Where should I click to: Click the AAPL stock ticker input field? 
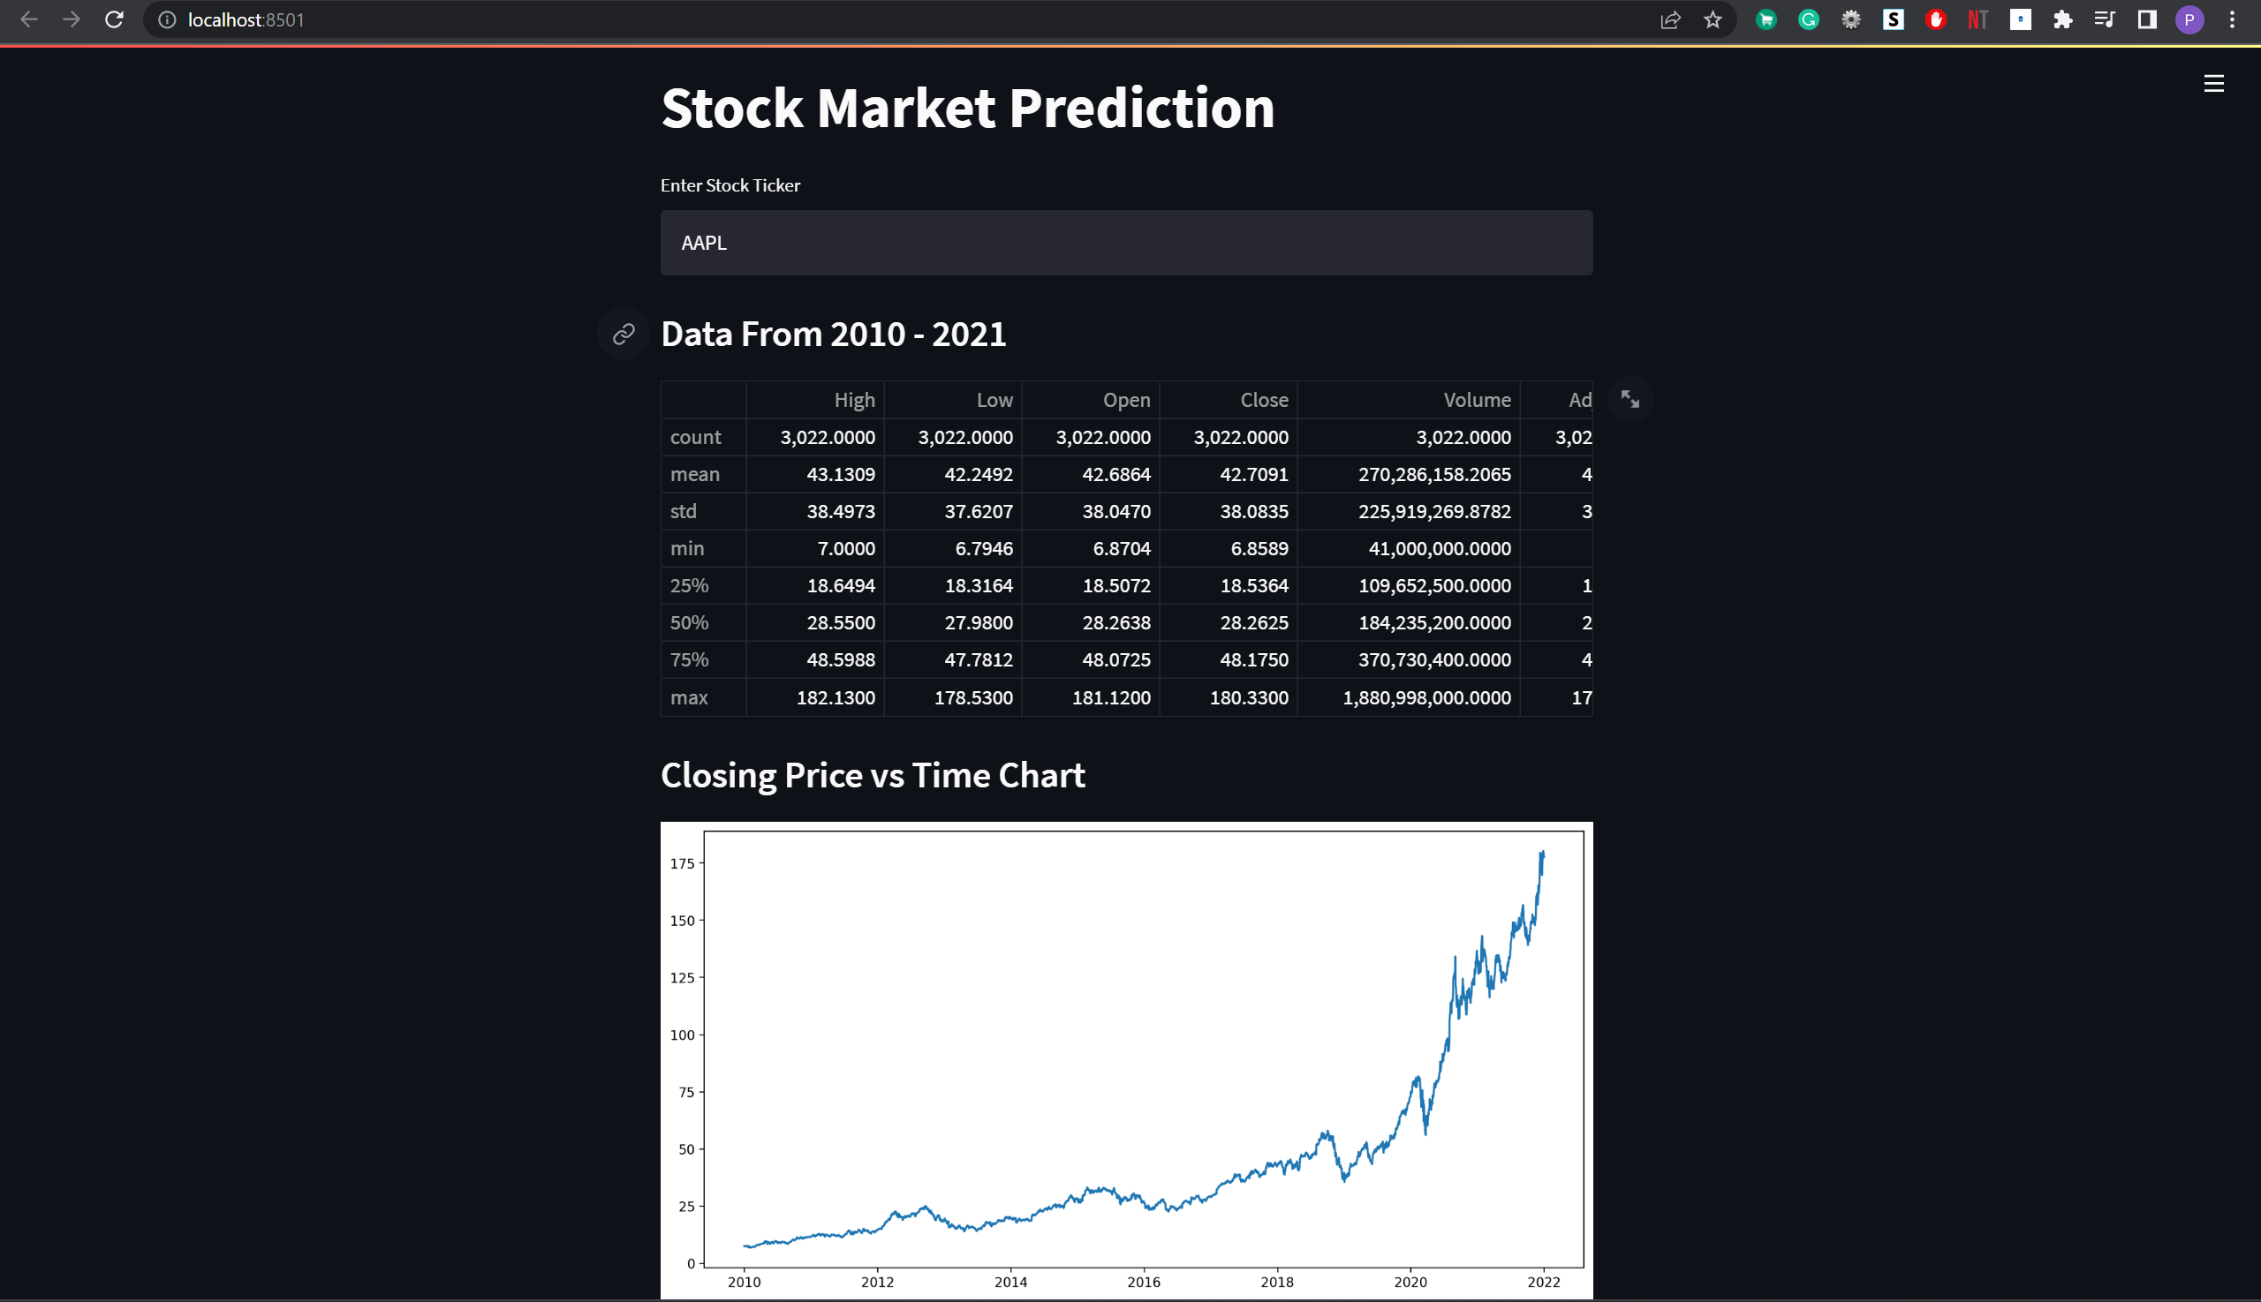1125,243
